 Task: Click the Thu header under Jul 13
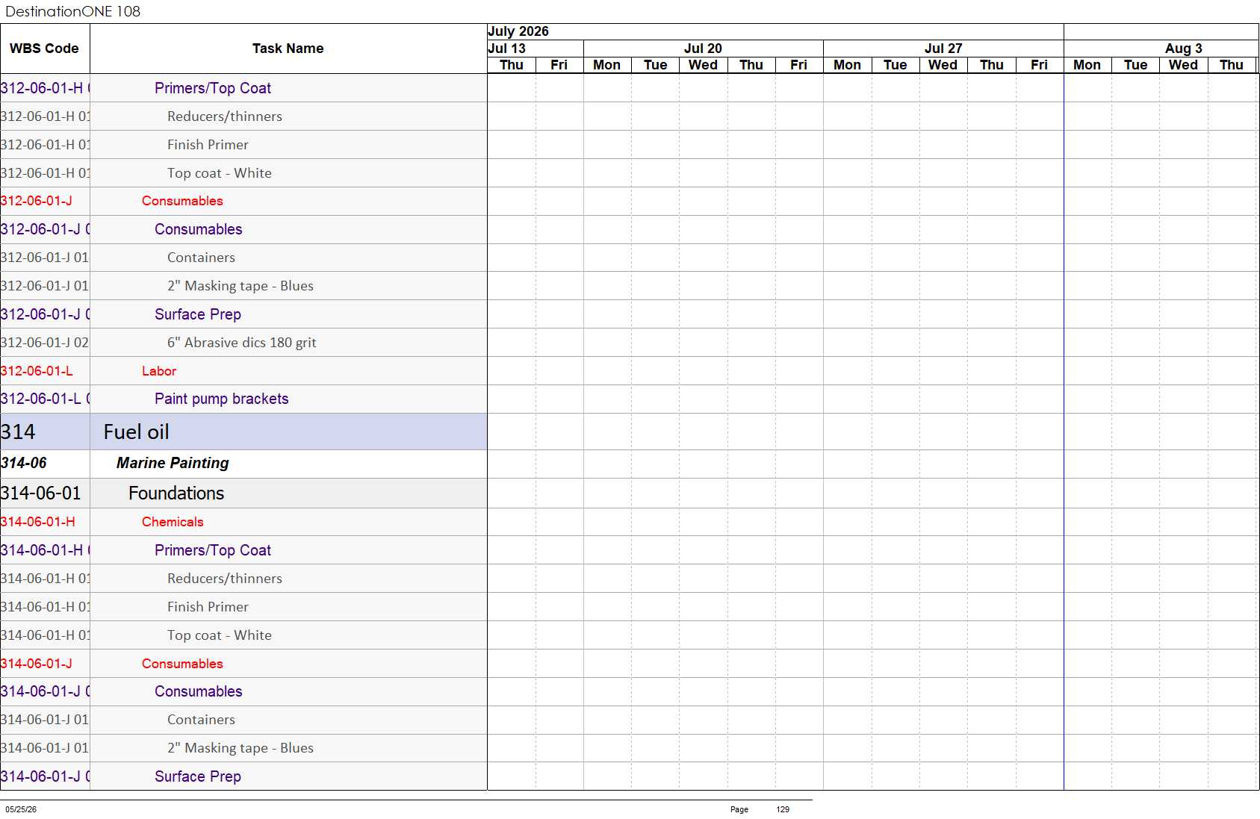tap(512, 65)
